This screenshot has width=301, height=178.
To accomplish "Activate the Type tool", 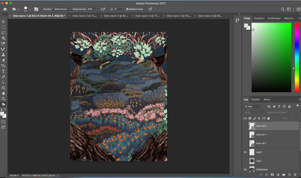I will [x=4, y=71].
